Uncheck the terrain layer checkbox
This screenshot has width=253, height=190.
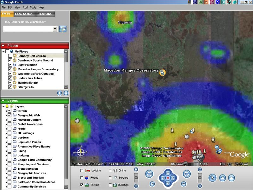click(9, 111)
